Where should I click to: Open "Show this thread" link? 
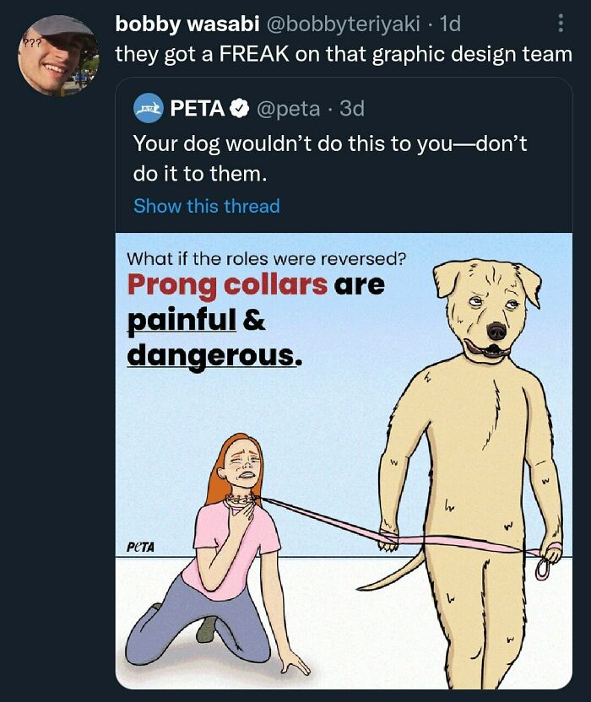tap(206, 206)
